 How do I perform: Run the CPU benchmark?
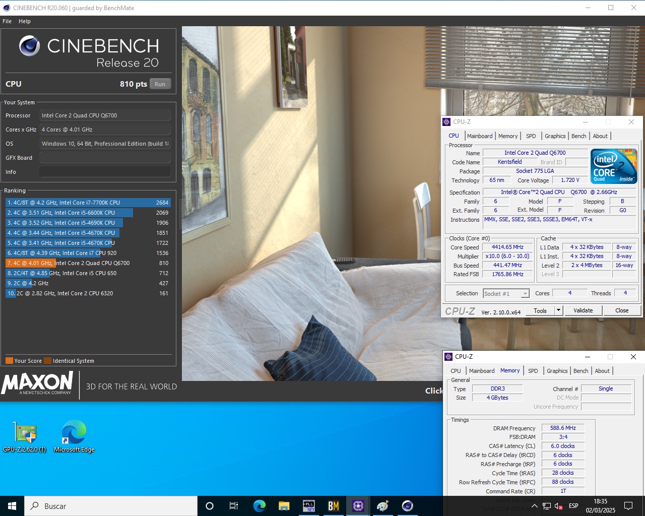[160, 84]
